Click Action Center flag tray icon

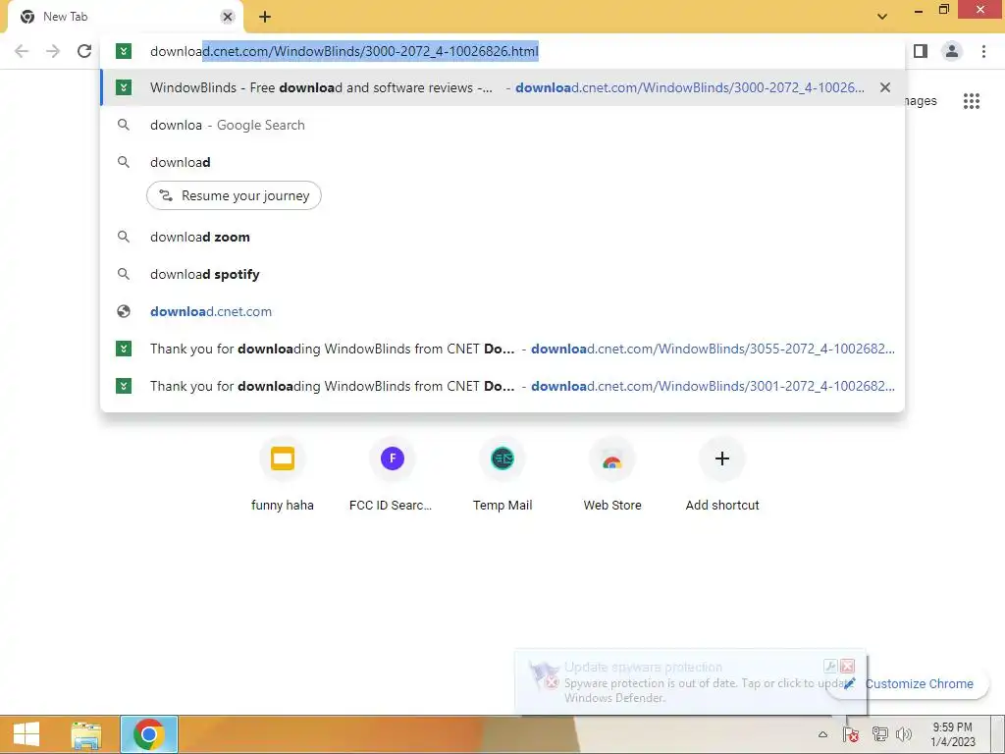point(851,734)
